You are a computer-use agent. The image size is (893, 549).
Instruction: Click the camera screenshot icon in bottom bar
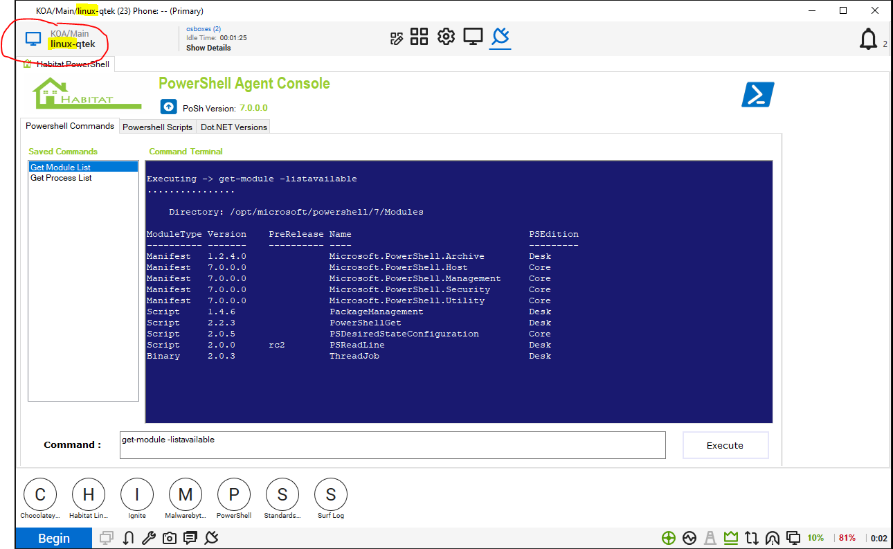[170, 538]
